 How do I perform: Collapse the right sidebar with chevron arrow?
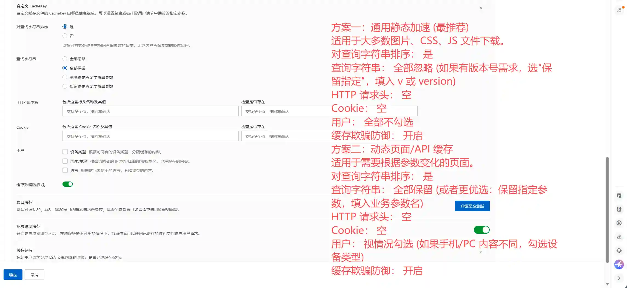619,278
